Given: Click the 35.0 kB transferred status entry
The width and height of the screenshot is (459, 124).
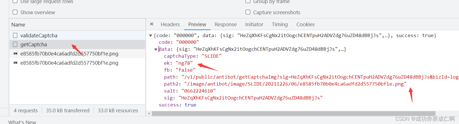Looking at the screenshot, I should point(68,111).
